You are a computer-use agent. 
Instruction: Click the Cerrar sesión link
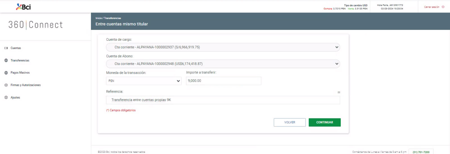431,7
